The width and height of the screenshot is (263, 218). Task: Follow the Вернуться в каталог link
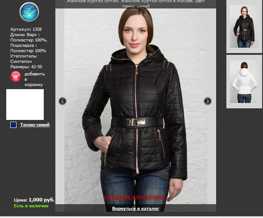click(x=136, y=209)
